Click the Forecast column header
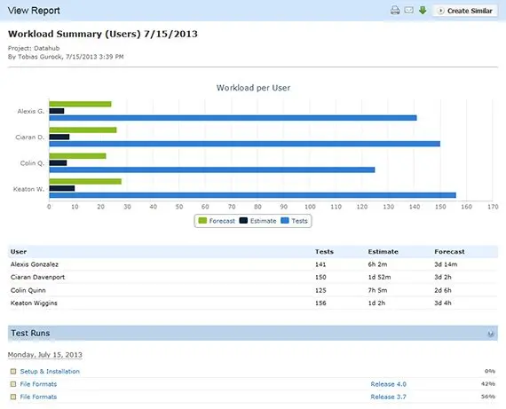 (449, 252)
